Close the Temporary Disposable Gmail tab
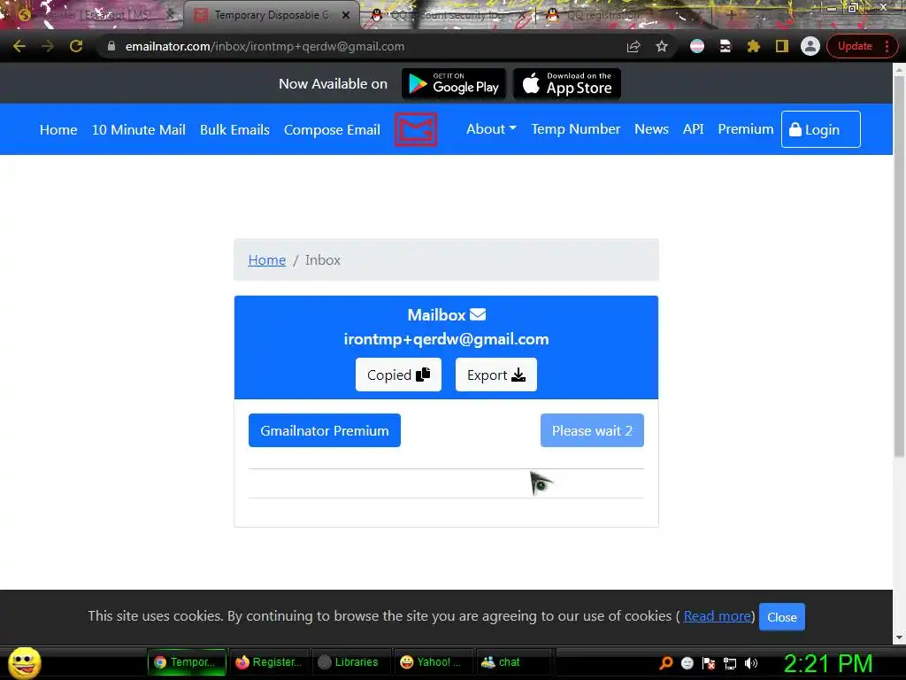The image size is (906, 680). 346,15
